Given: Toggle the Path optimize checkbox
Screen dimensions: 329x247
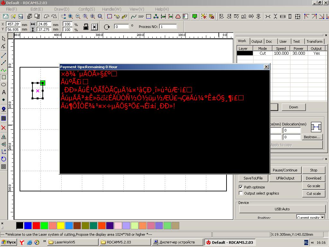Looking at the screenshot, I should [241, 187].
